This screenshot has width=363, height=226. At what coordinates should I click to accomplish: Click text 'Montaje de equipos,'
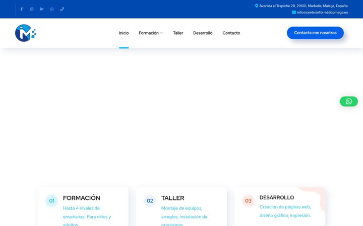(181, 208)
